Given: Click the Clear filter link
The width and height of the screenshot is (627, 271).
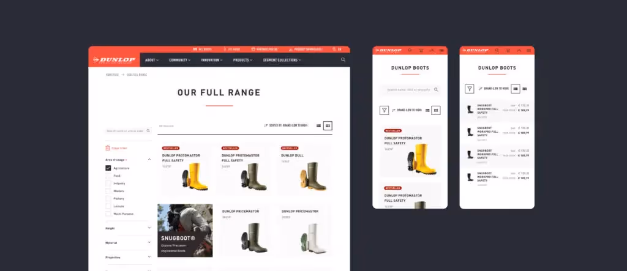Looking at the screenshot, I should coord(119,148).
